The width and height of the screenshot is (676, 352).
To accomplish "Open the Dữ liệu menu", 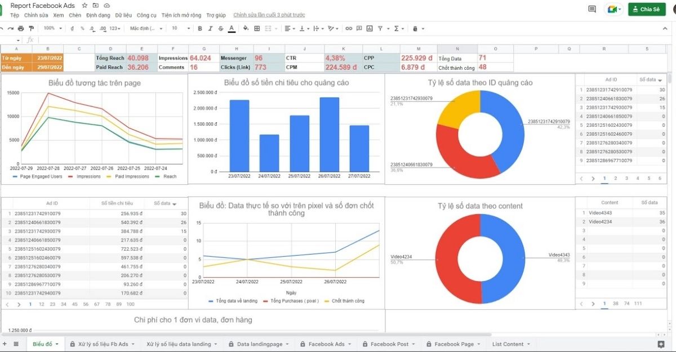I will (123, 15).
